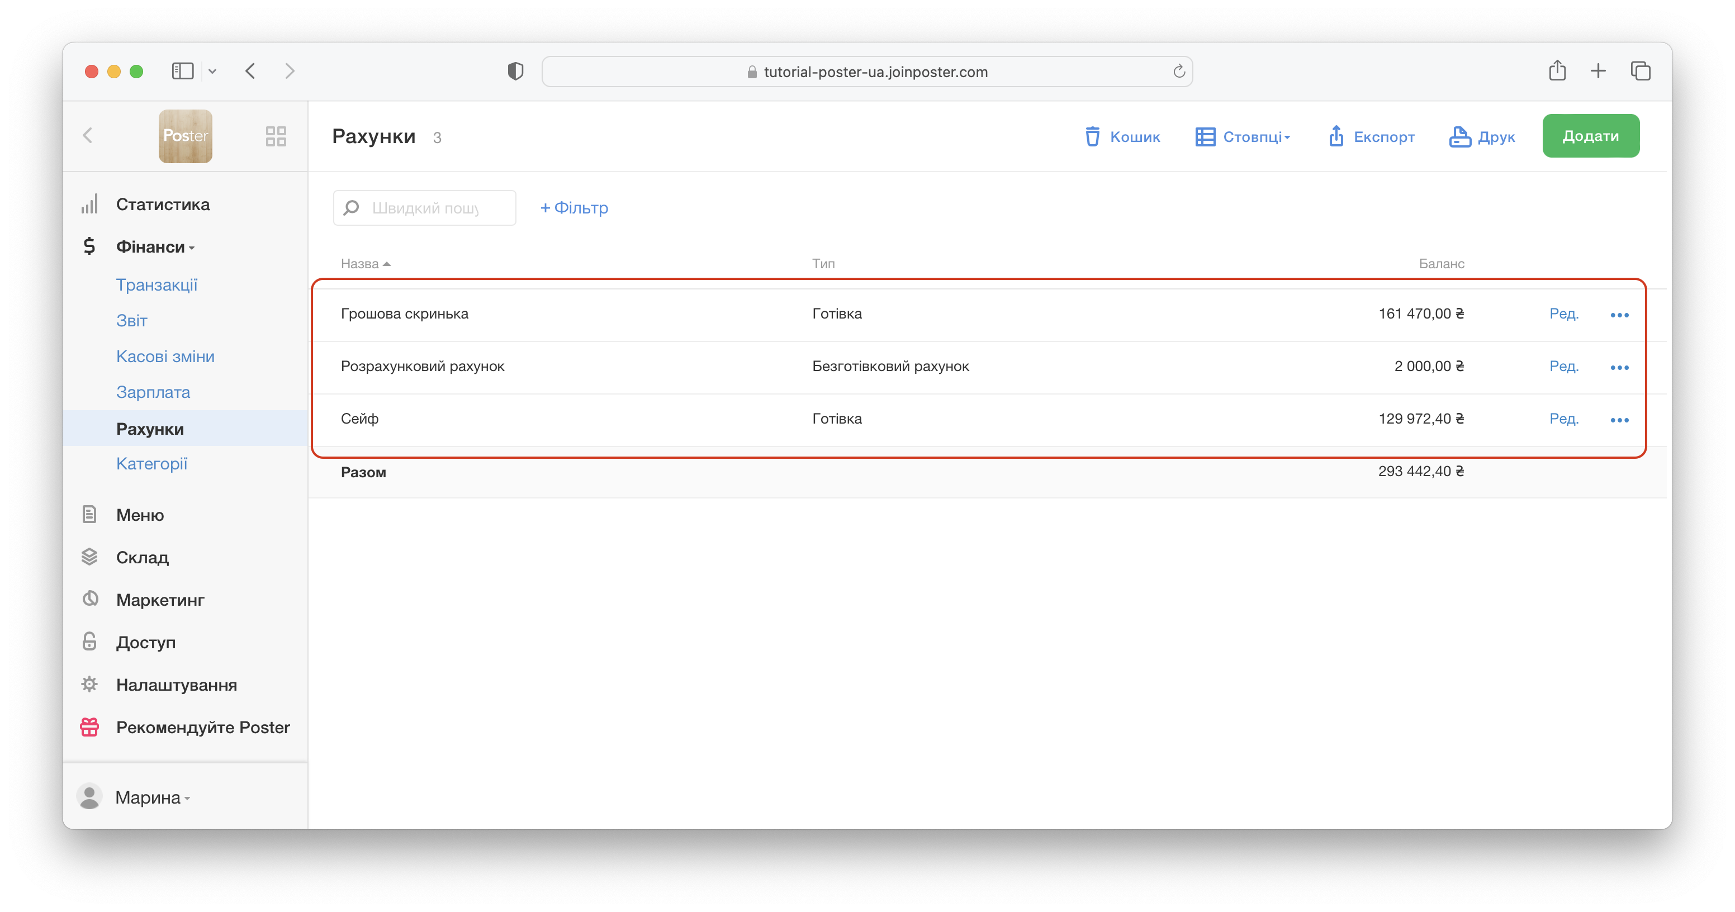Click balance 129 972,40 ₴
Viewport: 1735px width, 912px height.
point(1421,419)
